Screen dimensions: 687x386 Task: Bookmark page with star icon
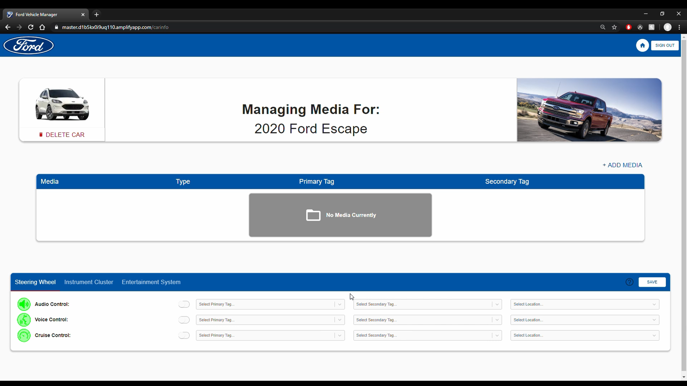click(x=614, y=27)
